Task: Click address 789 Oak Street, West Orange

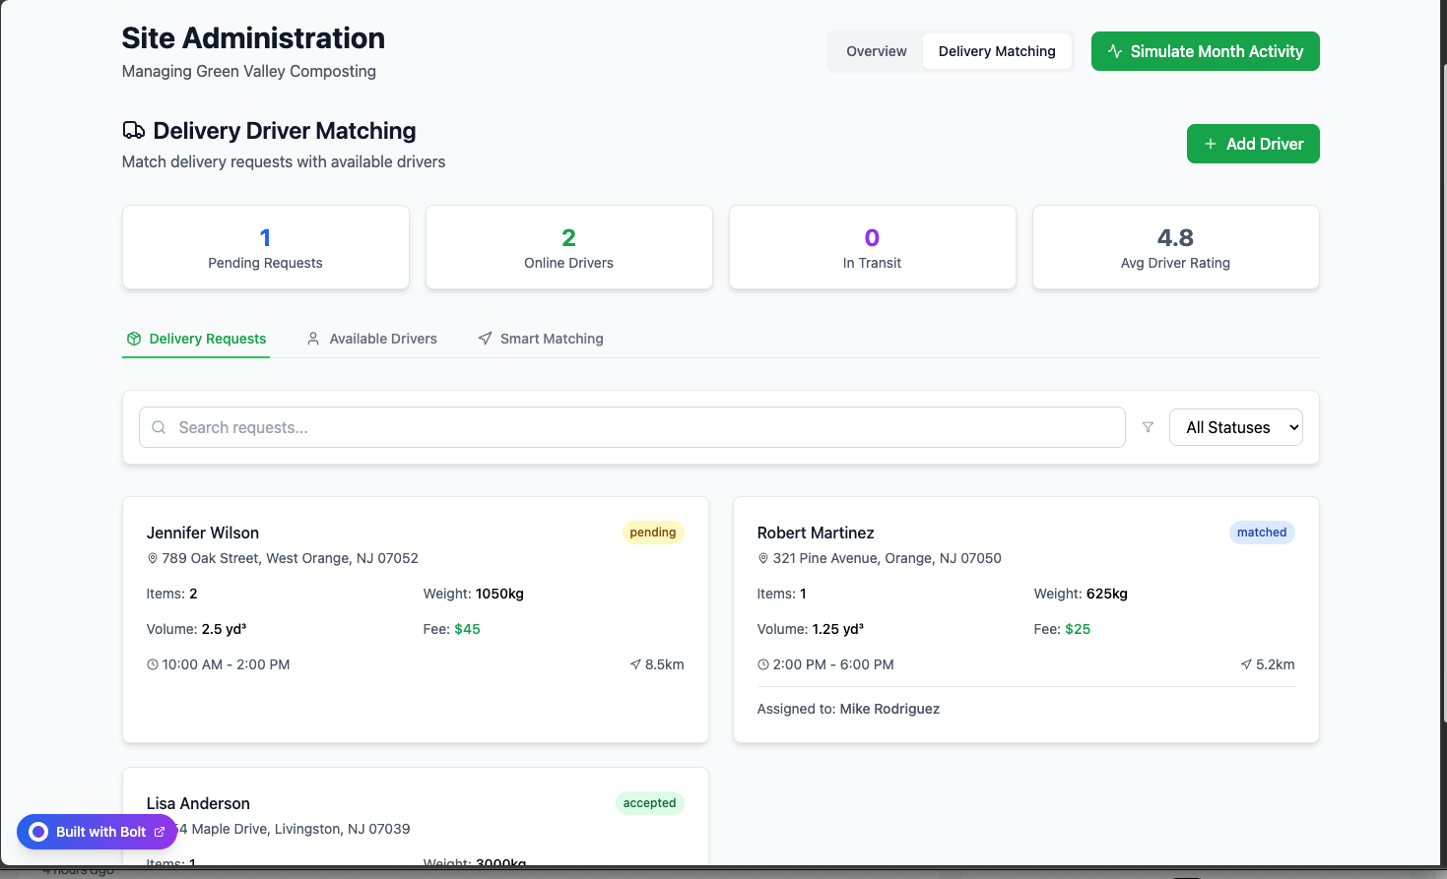Action: coord(291,558)
